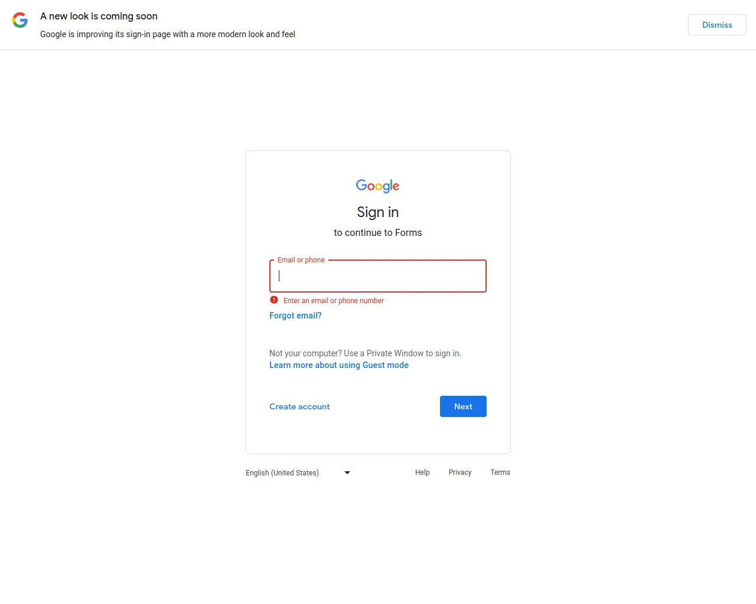Click inside the Email or phone field
This screenshot has height=604, width=756.
click(x=377, y=276)
